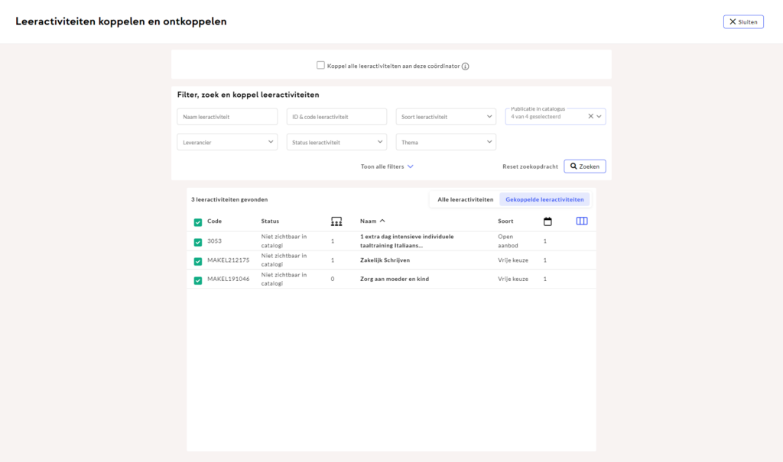Click the sort arrow next to Naam
The width and height of the screenshot is (783, 462).
(382, 221)
